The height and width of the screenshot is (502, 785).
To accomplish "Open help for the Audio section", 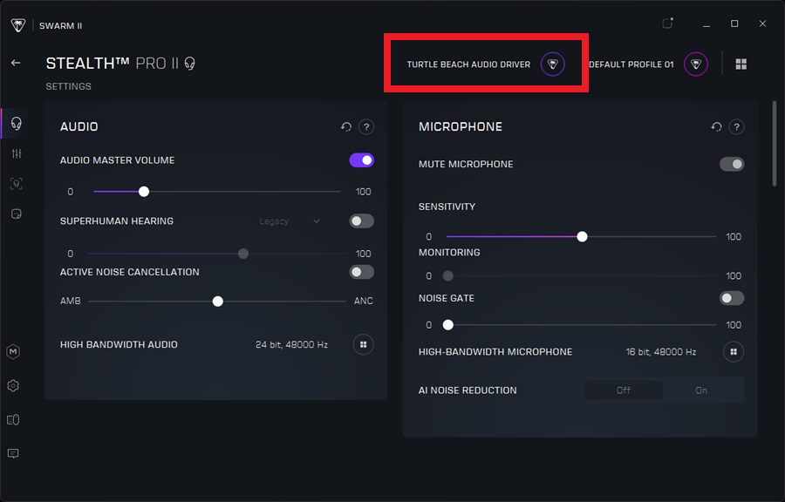I will point(366,127).
